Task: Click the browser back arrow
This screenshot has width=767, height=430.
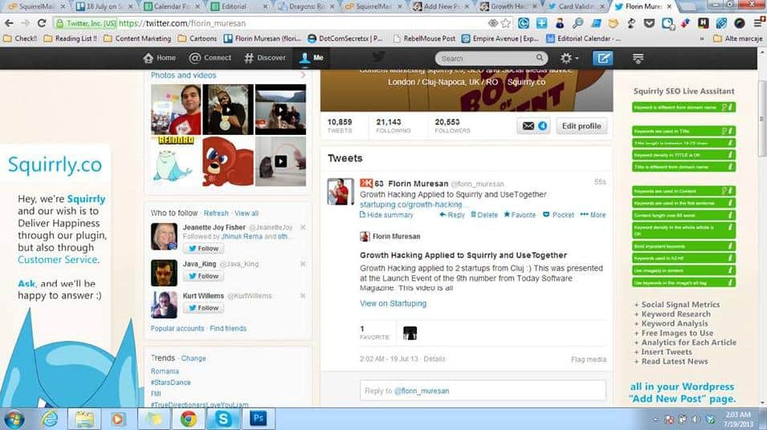Action: click(10, 23)
